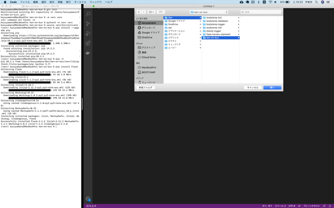Open notifications bell in status bar
Image resolution: width=334 pixels, height=208 pixels.
330,206
